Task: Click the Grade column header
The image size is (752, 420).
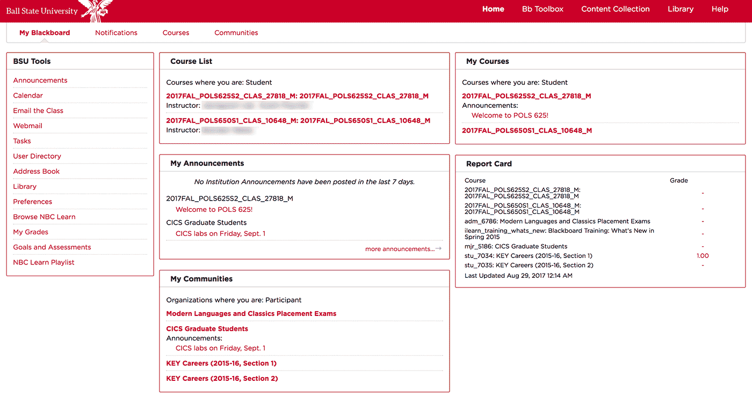Action: (679, 181)
